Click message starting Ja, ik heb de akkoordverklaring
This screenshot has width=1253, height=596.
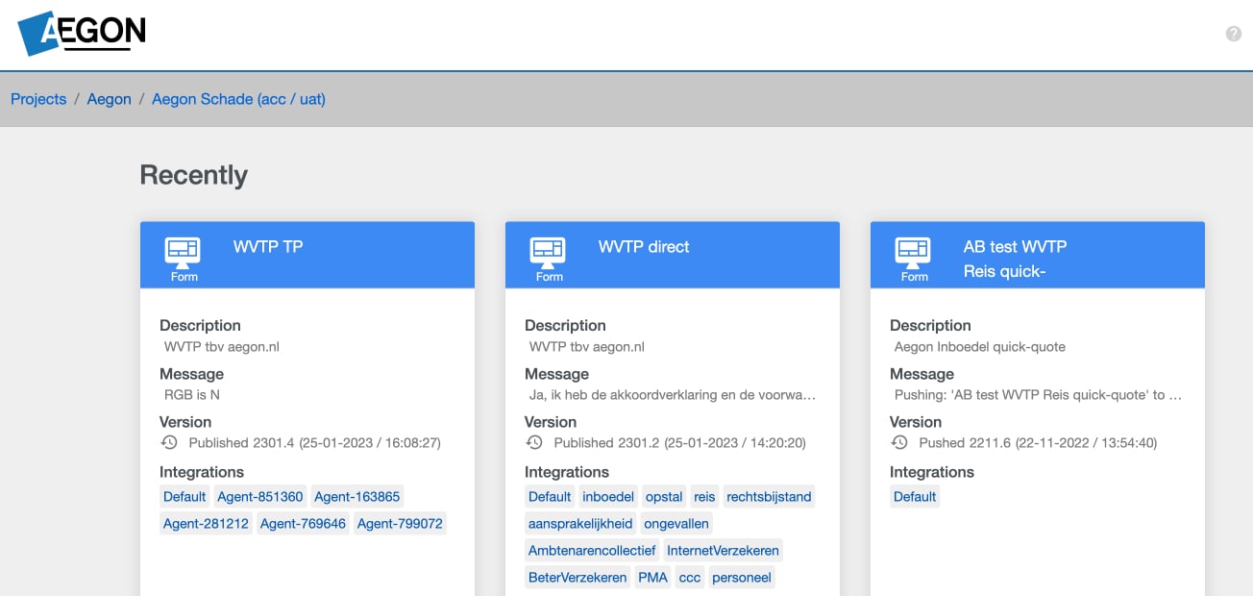tap(673, 395)
